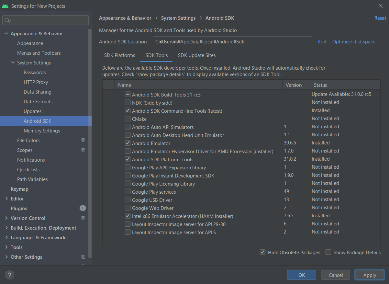Click the Name column header
The height and width of the screenshot is (284, 389).
(x=198, y=85)
